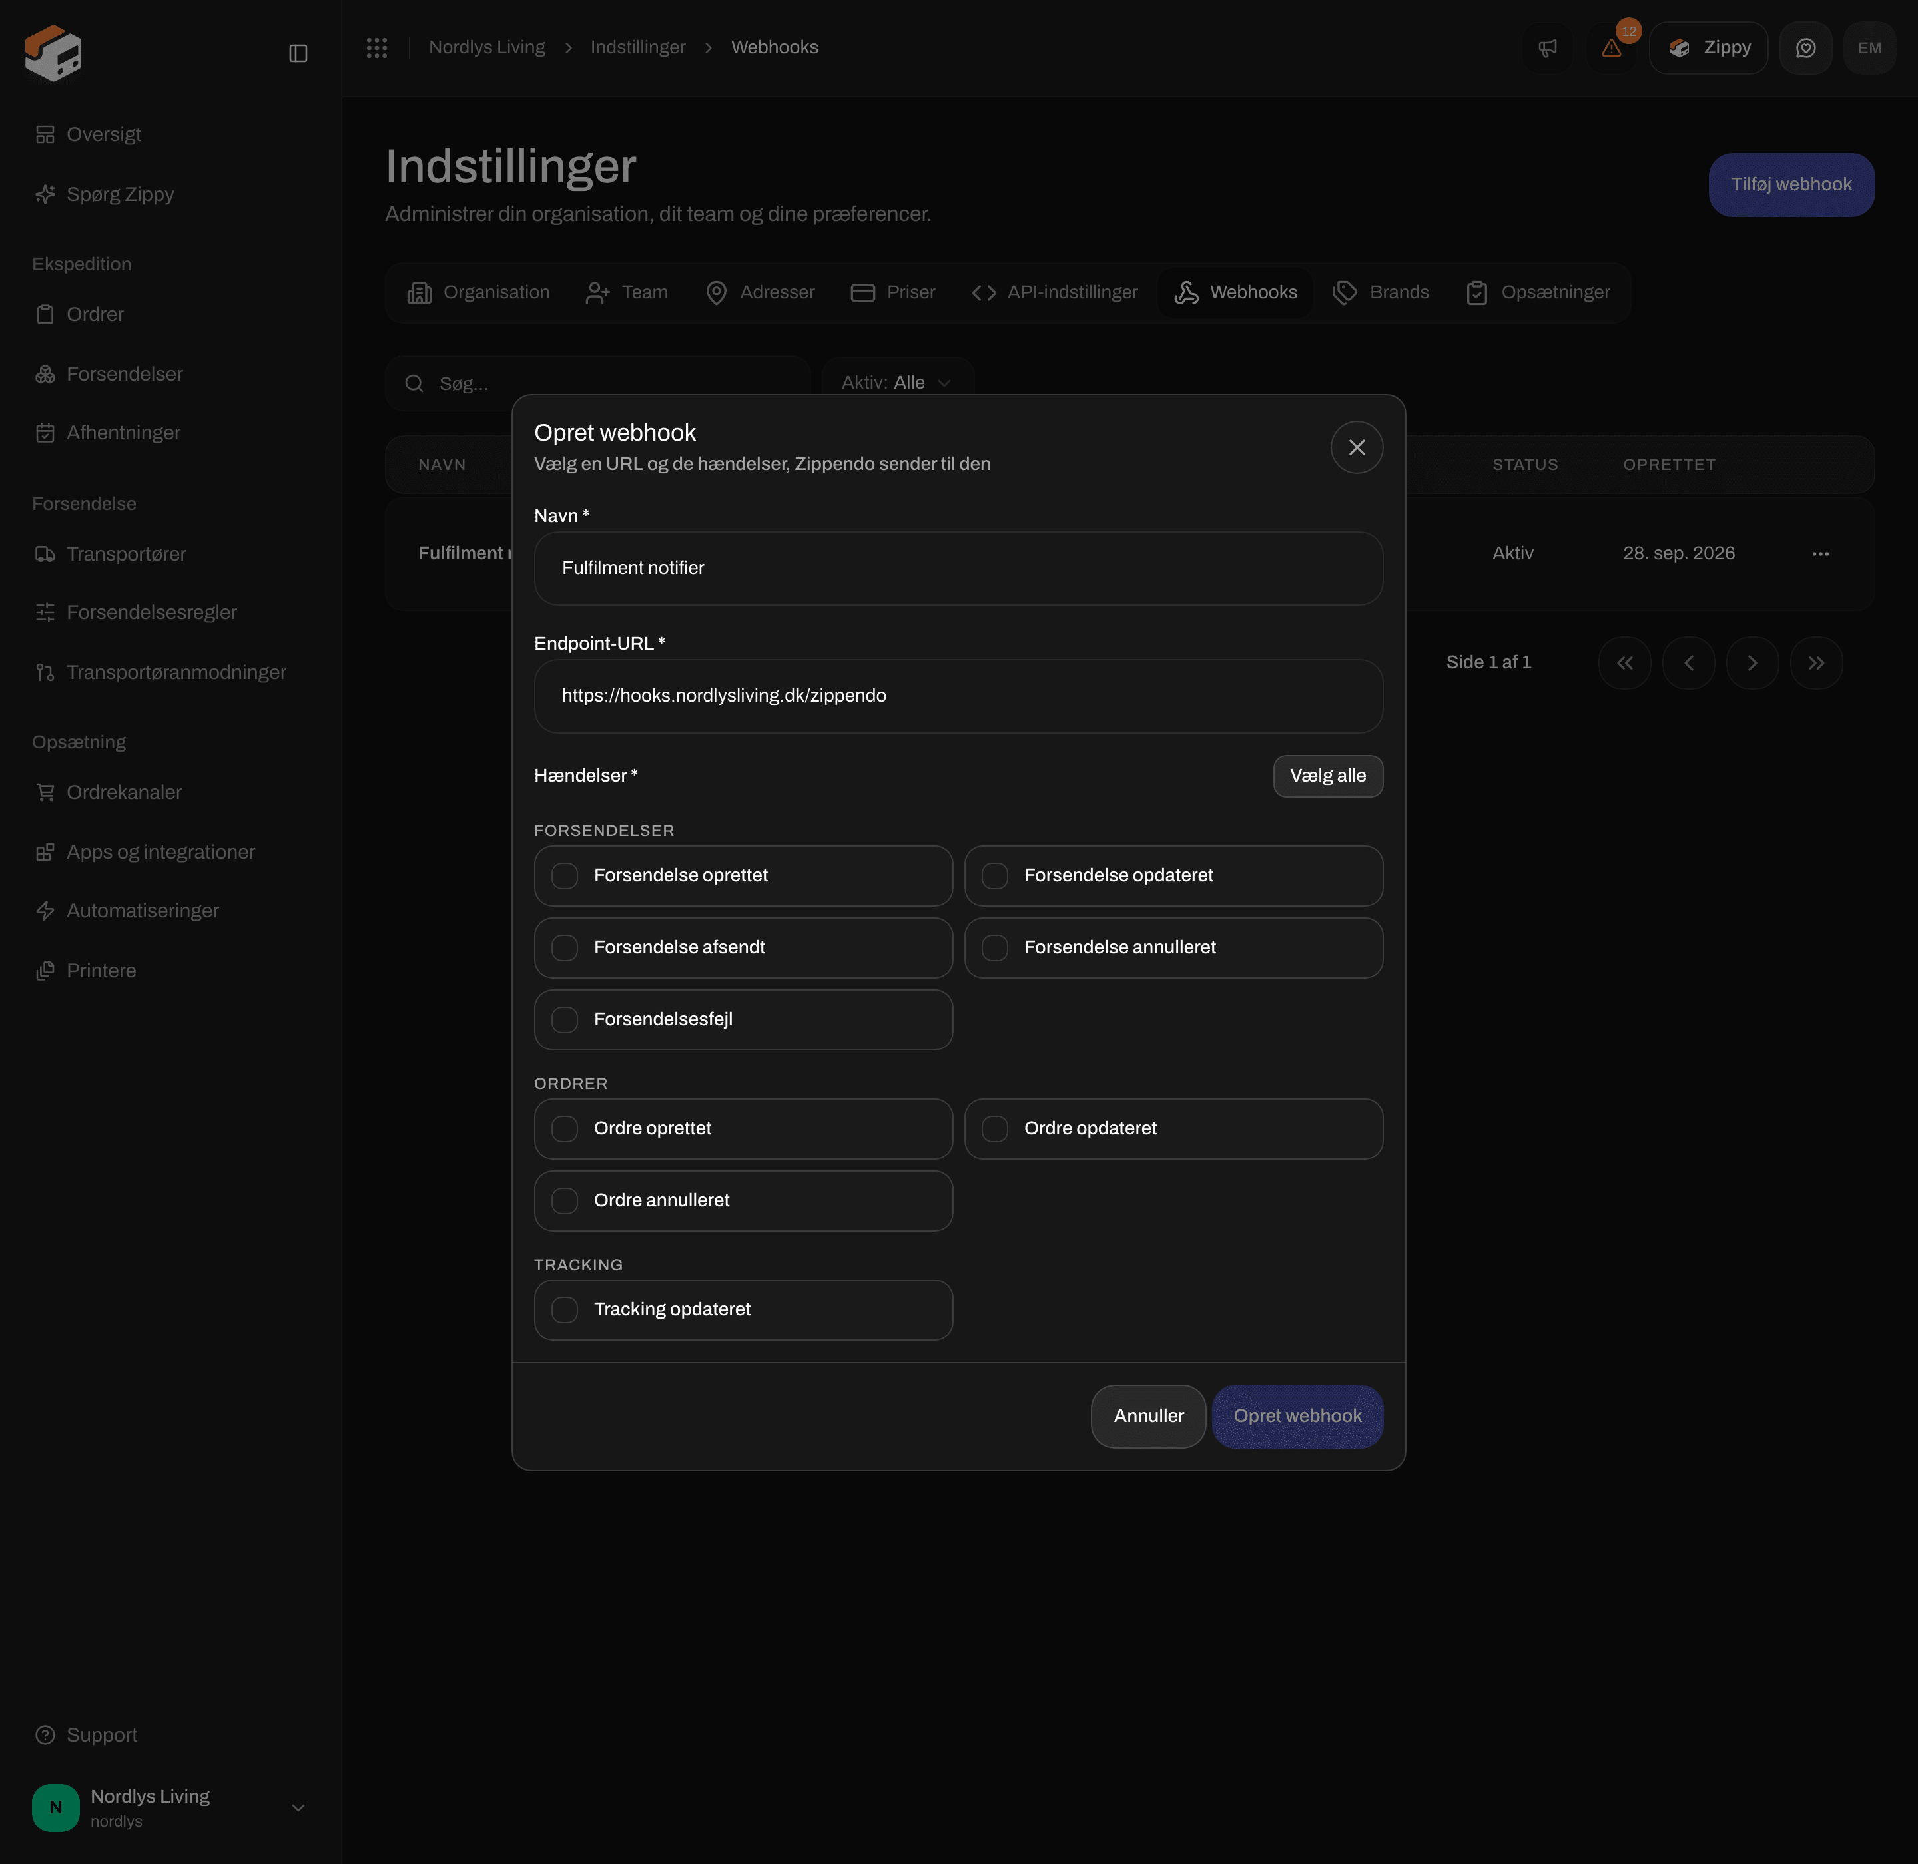Click the Vælg alle button
Viewport: 1918px width, 1864px height.
(1327, 776)
